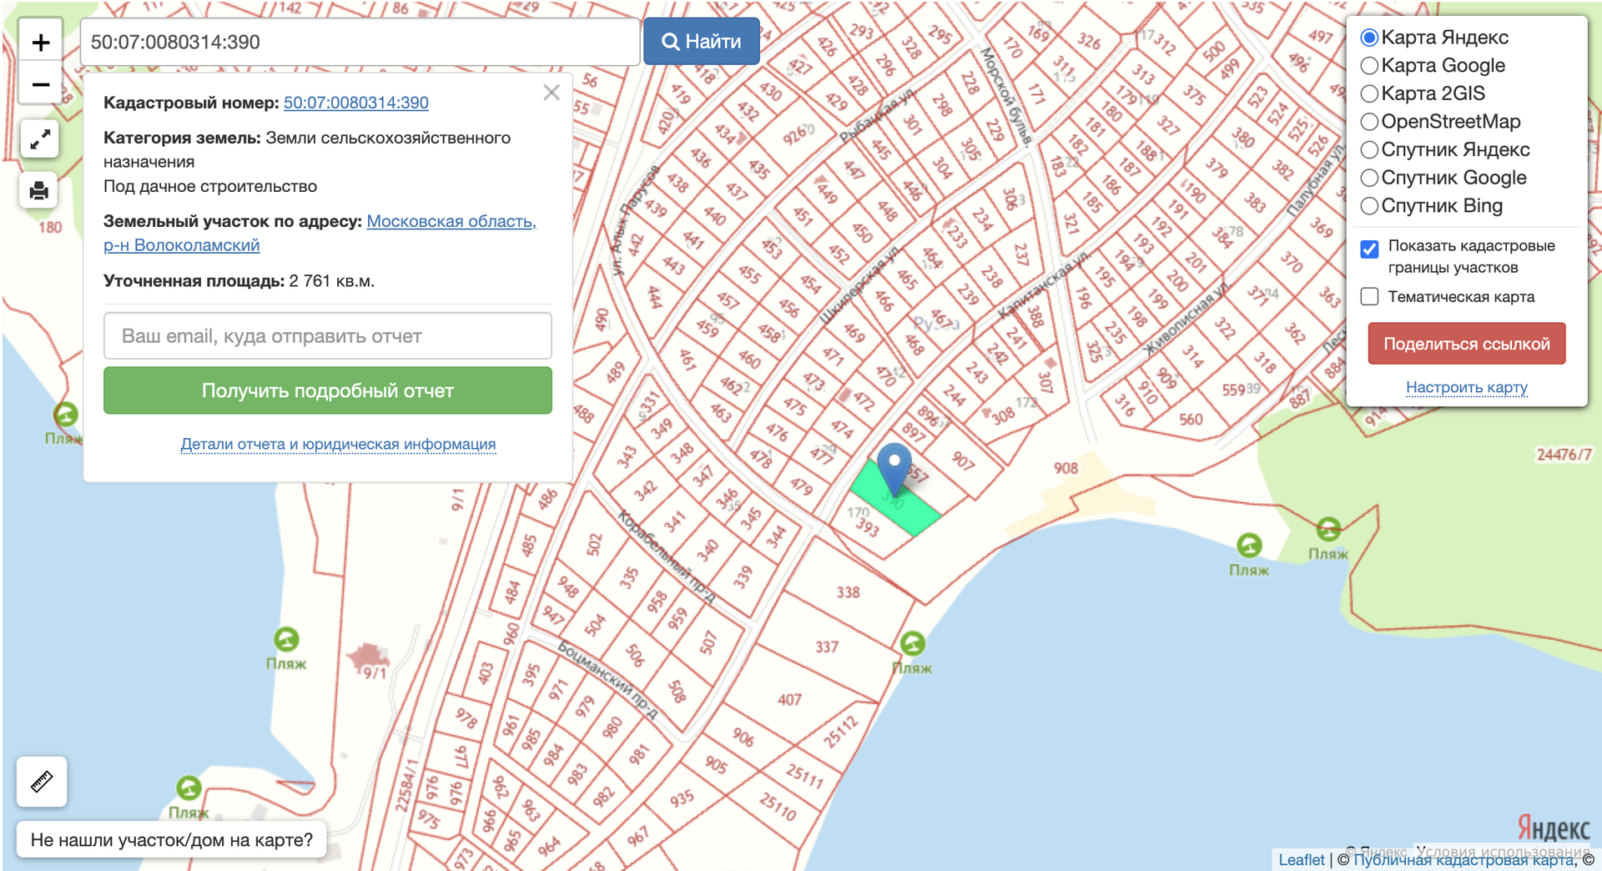1602x871 pixels.
Task: Select Спутник Bing satellite layer
Action: [1369, 206]
